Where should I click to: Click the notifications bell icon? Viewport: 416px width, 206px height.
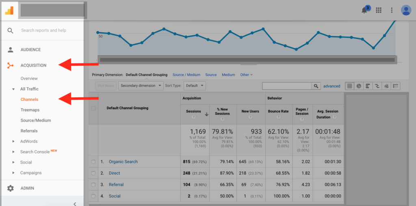click(x=364, y=10)
